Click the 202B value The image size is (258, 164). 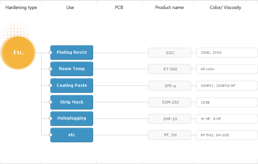[x=227, y=102]
